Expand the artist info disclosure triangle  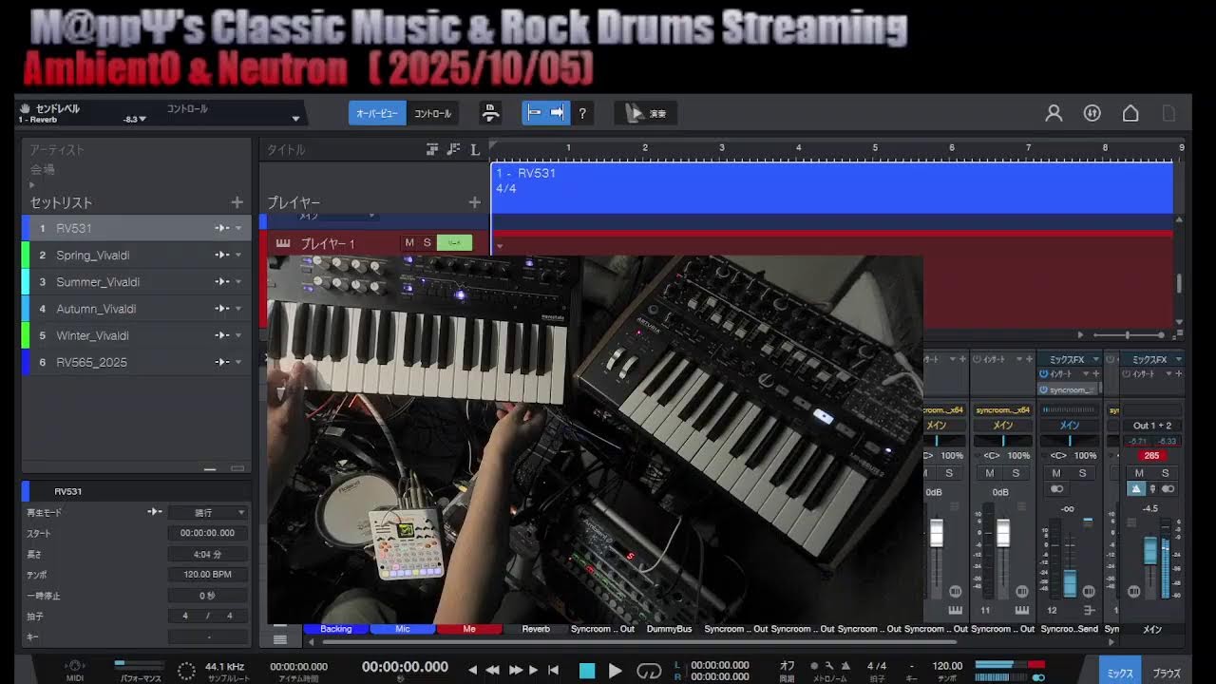[x=32, y=185]
